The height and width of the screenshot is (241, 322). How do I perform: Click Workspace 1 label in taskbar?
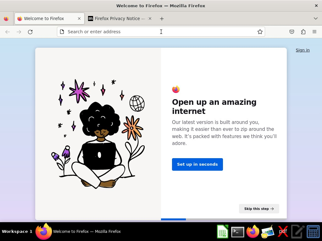click(x=17, y=232)
